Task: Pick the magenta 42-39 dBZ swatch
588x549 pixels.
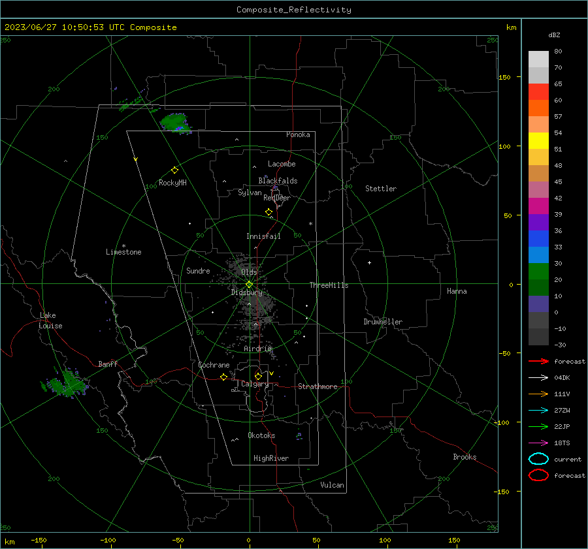Action: 538,206
